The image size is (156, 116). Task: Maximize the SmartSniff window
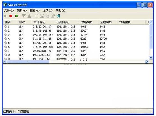(145, 5)
